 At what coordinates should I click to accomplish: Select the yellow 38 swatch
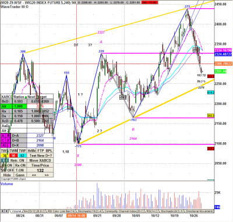pos(5,156)
